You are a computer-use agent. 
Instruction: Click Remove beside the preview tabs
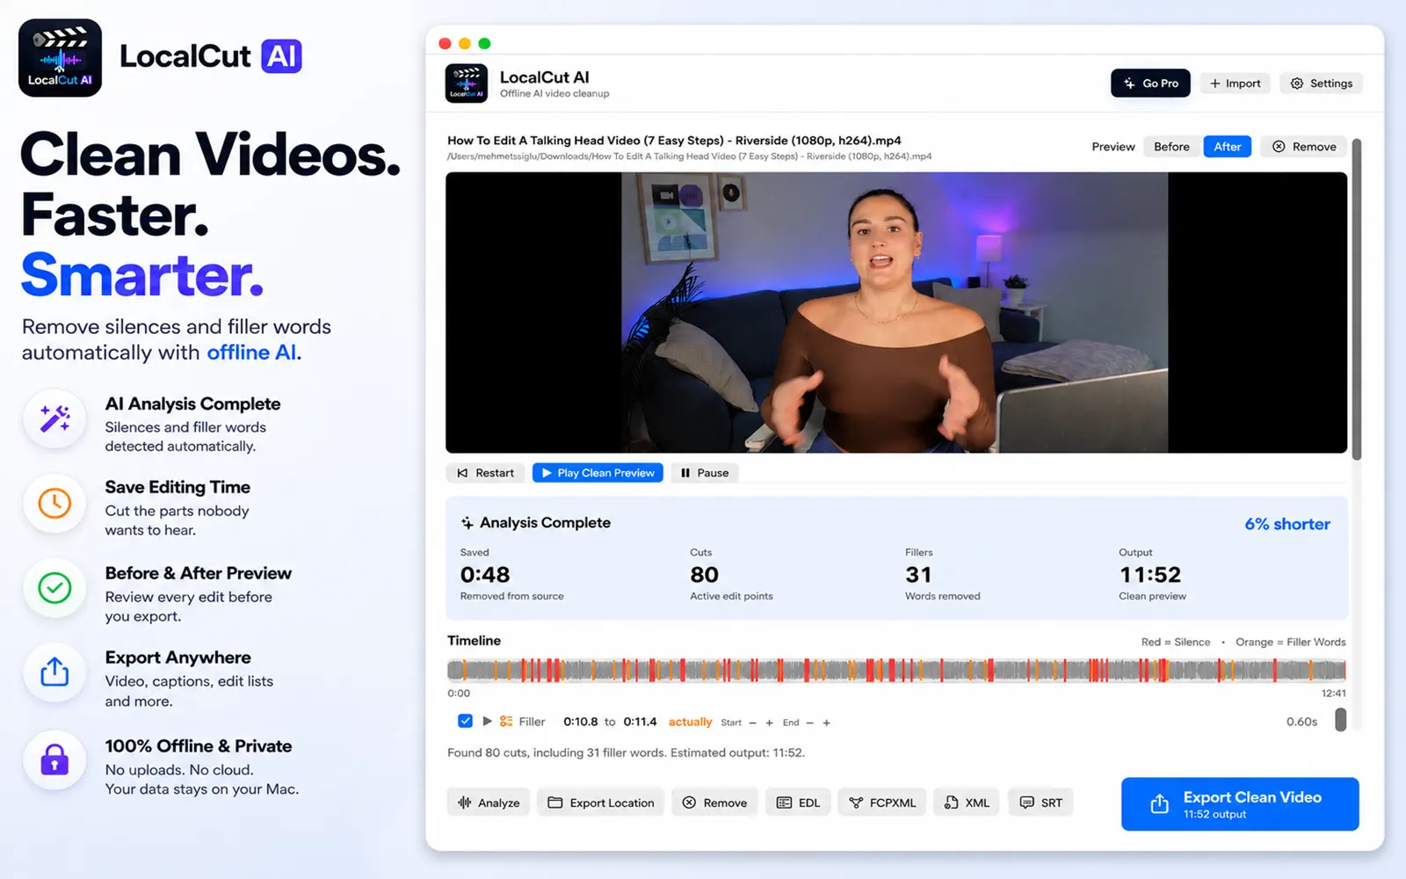coord(1304,147)
